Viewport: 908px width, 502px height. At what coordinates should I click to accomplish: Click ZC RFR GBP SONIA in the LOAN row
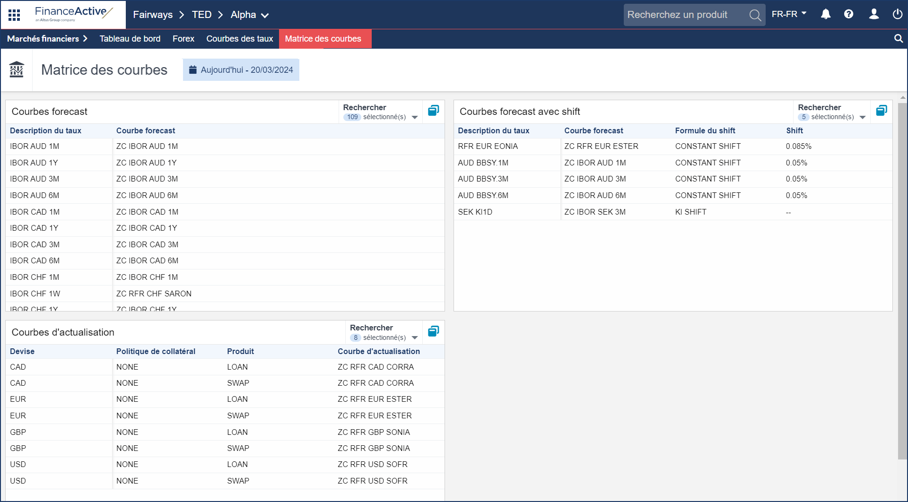pyautogui.click(x=374, y=432)
